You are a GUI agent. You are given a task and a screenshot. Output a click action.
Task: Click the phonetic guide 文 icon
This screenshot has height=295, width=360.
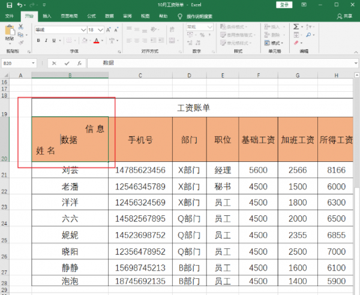tap(112, 41)
